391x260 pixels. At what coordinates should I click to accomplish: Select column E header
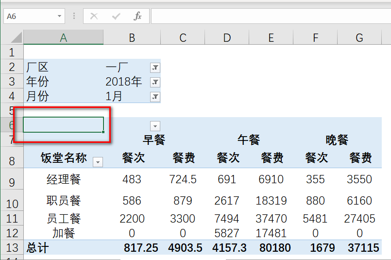point(271,38)
